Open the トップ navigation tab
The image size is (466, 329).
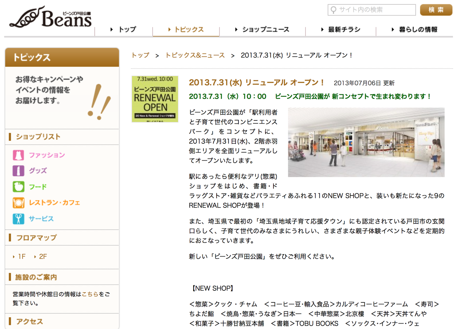123,29
